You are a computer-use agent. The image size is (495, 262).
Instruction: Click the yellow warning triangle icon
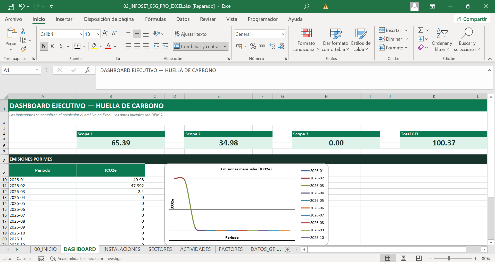coord(326,6)
